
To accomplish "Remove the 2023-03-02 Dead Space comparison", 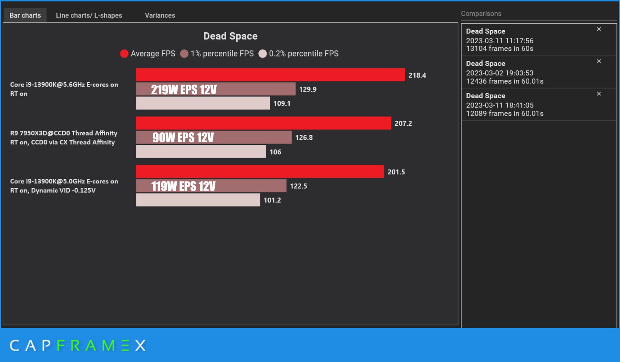I will [x=599, y=61].
